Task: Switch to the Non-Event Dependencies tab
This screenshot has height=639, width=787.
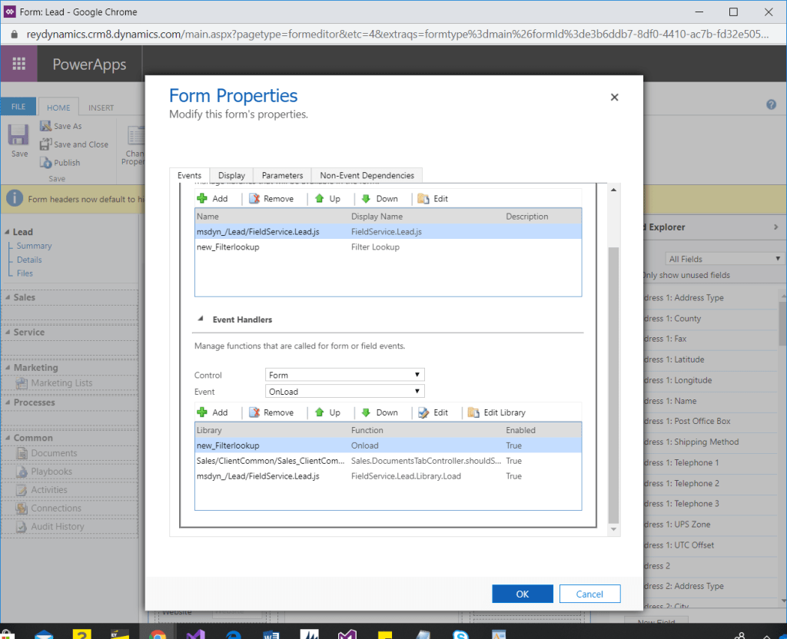Action: pyautogui.click(x=367, y=175)
